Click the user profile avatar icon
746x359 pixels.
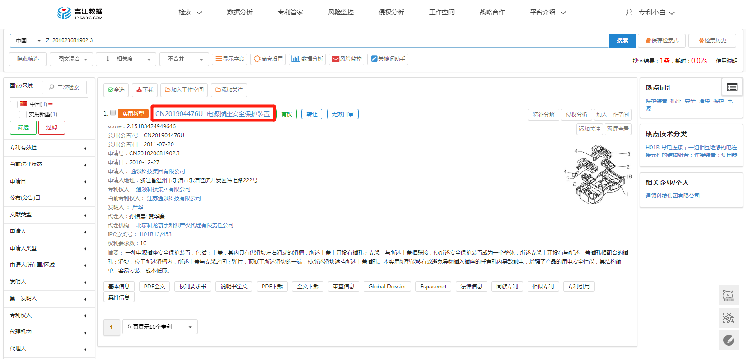(x=629, y=13)
